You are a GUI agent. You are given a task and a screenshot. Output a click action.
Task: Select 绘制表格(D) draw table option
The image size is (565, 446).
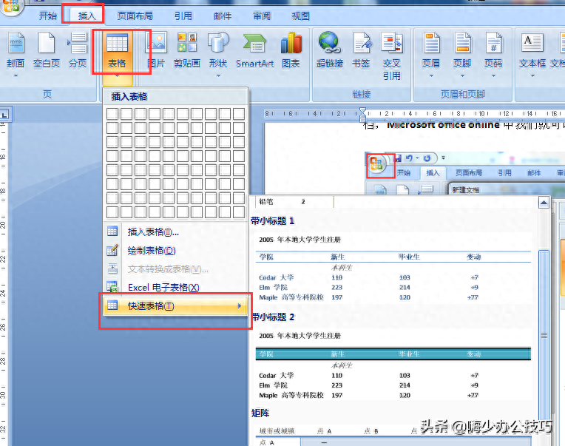[x=152, y=251]
